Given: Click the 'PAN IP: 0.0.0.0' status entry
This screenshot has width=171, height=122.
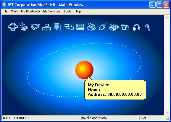Looking at the screenshot, I should [x=151, y=118].
